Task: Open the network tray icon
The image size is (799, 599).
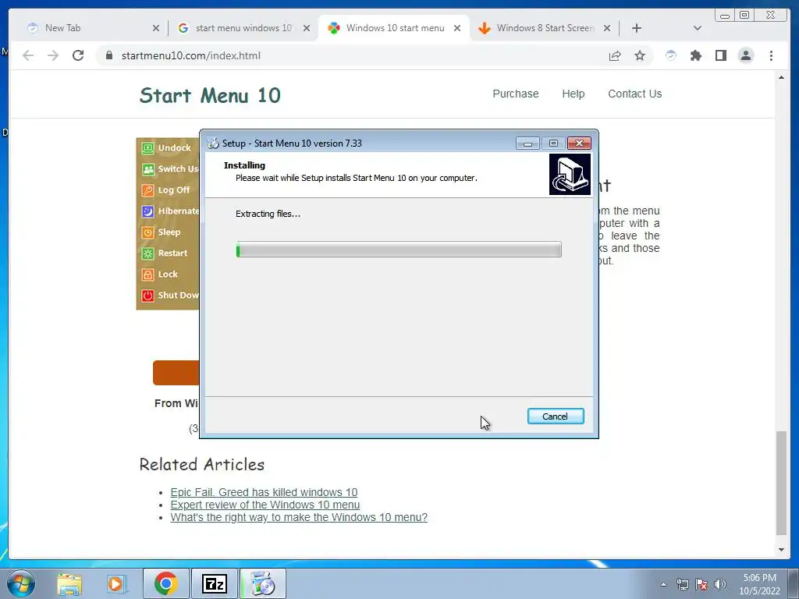Action: click(x=682, y=584)
